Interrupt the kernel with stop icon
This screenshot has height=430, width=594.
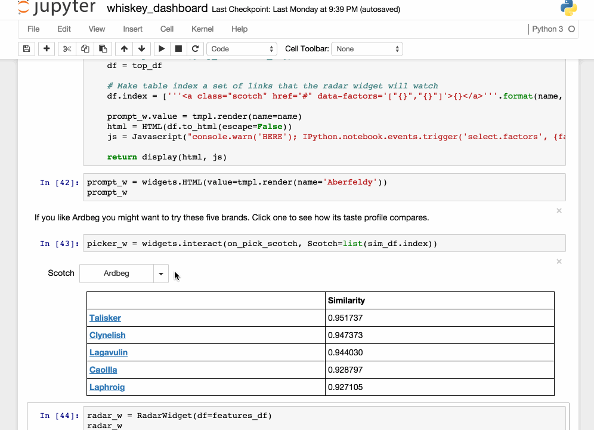coord(178,49)
